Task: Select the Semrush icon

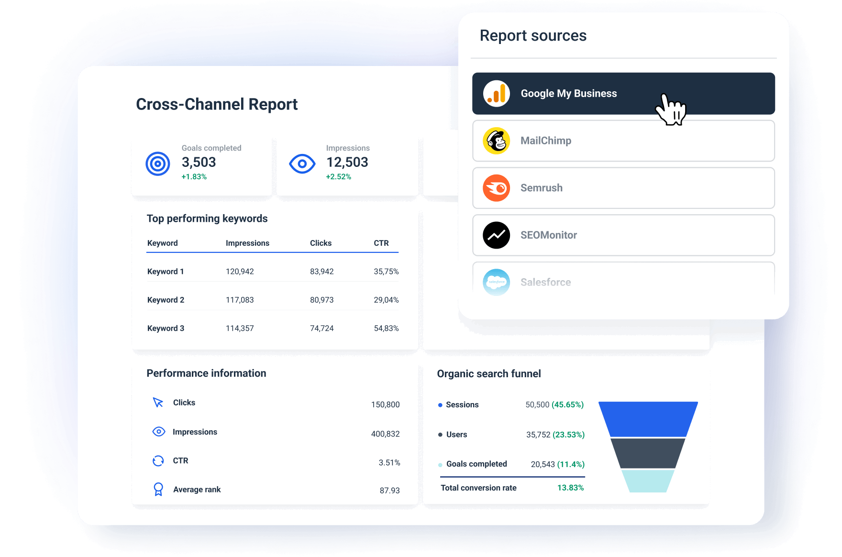Action: [x=496, y=188]
